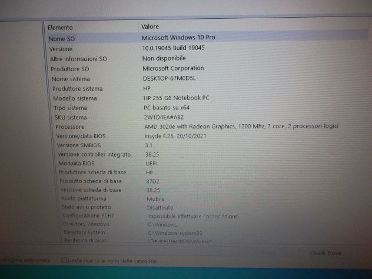372x279 pixels.
Task: Select the 'Nome SO' row label
Action: (61, 39)
